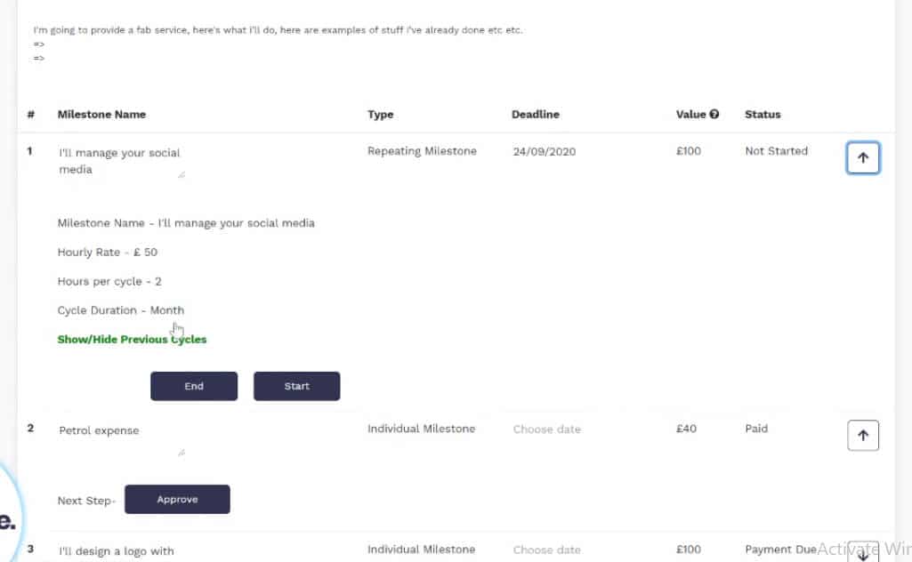Click the Type column header
The image size is (912, 562).
tap(381, 115)
